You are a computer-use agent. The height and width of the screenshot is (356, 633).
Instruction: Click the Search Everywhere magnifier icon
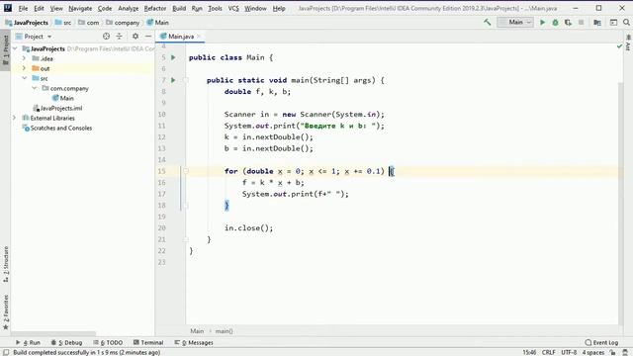(626, 22)
